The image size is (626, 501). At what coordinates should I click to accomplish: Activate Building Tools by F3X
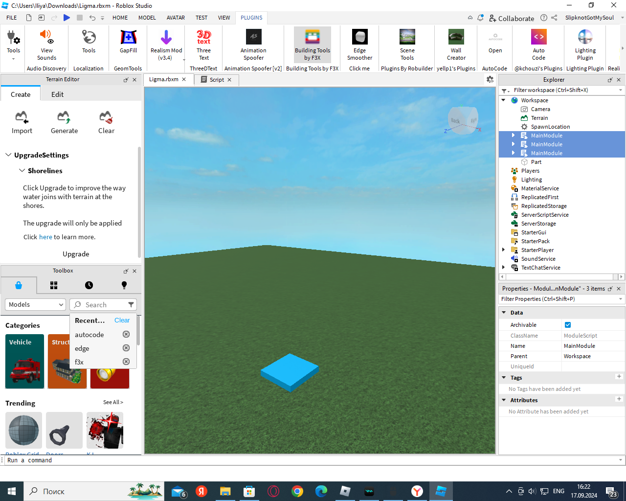click(x=313, y=45)
